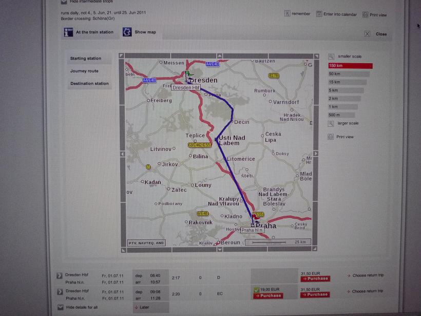The image size is (421, 316).
Task: Click the larger scale link
Action: point(348,123)
